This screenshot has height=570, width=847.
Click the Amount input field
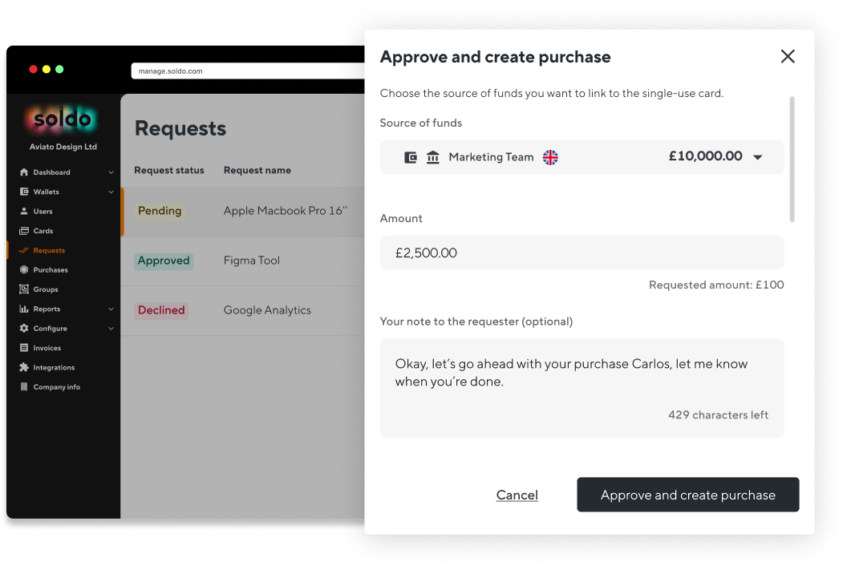coord(582,253)
